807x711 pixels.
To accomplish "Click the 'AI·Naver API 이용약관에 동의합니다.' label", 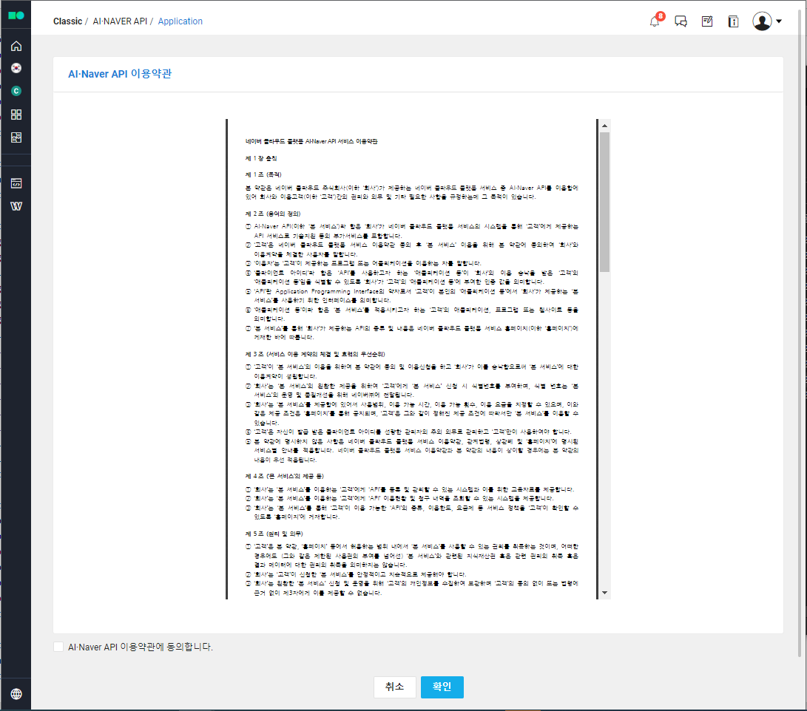I will coord(141,647).
